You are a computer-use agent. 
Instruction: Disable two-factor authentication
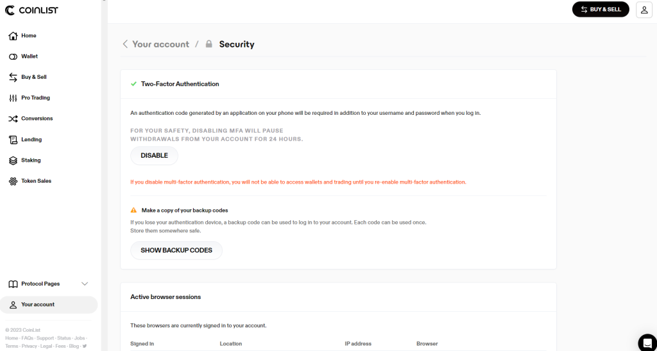click(x=154, y=156)
